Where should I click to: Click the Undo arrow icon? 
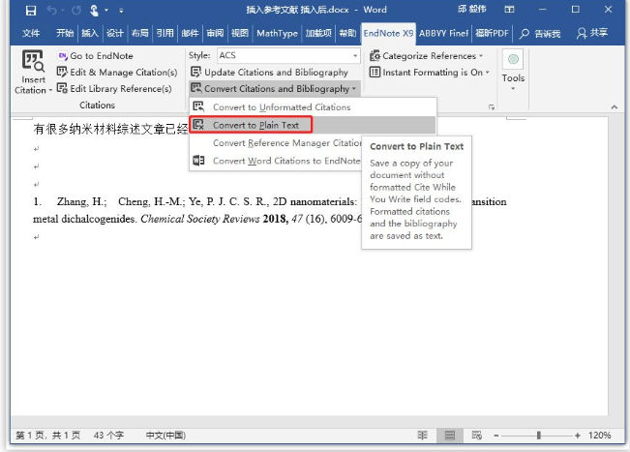pos(51,10)
